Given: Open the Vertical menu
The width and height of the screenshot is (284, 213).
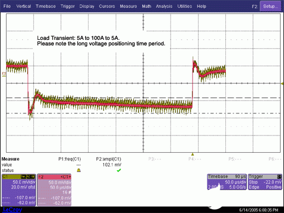Looking at the screenshot, I should coord(23,6).
